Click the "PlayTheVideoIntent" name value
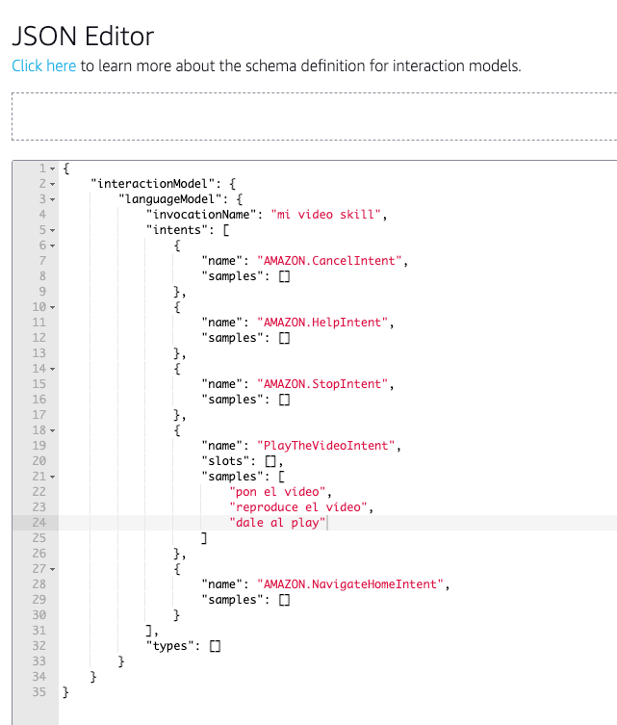 click(328, 446)
